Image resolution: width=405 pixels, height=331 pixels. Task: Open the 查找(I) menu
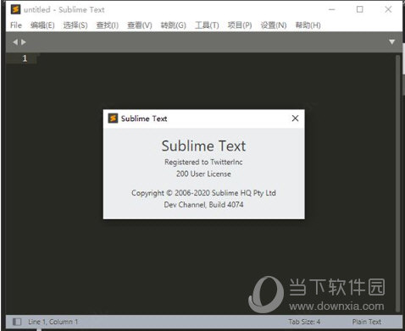point(108,25)
